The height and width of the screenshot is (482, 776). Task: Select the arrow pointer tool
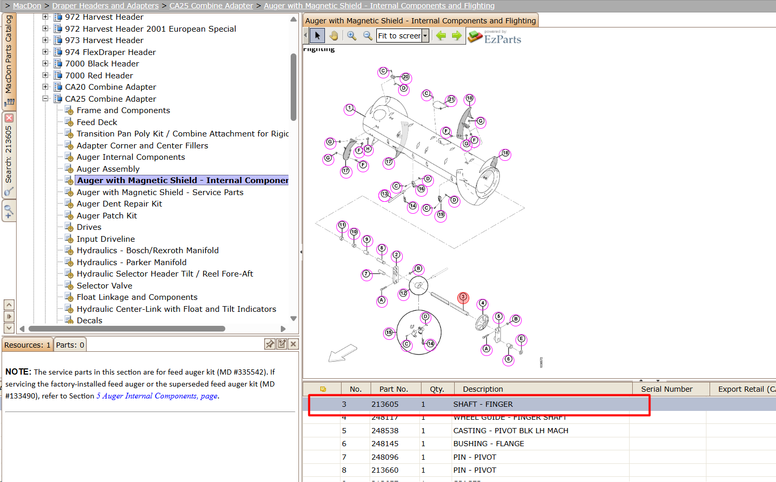pos(317,36)
